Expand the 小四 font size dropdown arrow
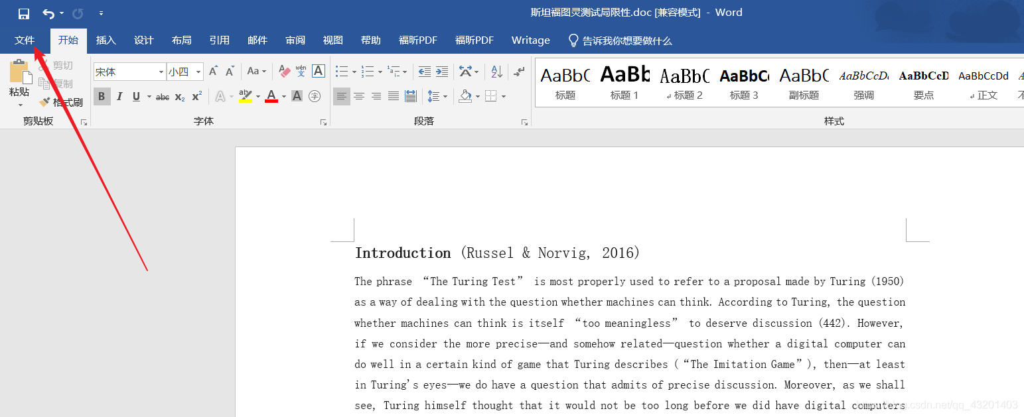Image resolution: width=1024 pixels, height=417 pixels. (x=198, y=72)
